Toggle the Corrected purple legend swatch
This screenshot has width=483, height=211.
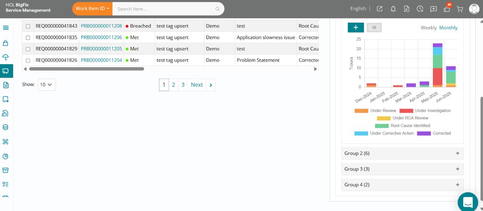point(424,133)
